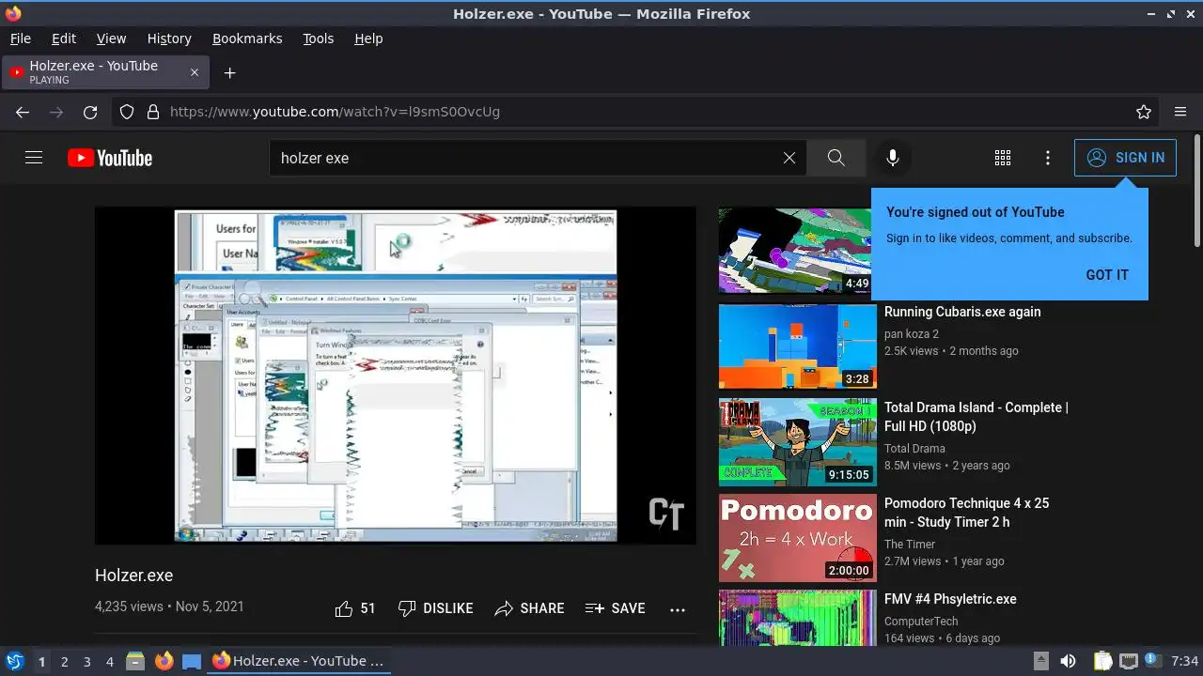
Task: Open more actions below the video
Action: click(x=678, y=609)
